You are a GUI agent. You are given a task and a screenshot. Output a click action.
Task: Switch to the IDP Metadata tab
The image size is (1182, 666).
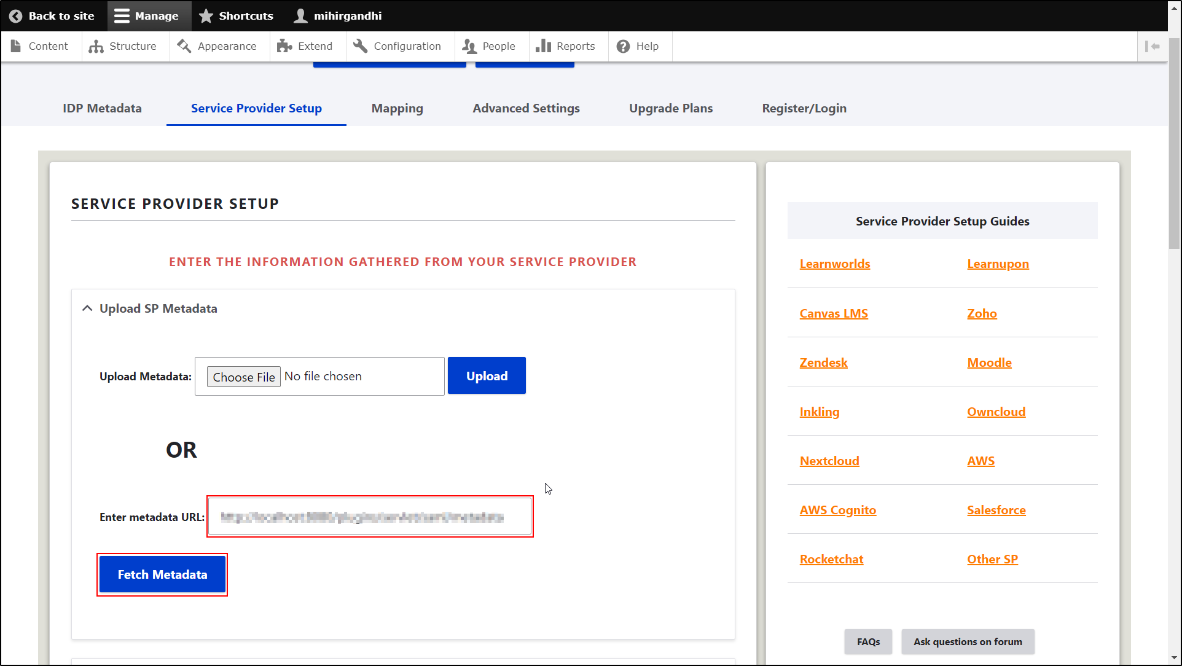102,108
